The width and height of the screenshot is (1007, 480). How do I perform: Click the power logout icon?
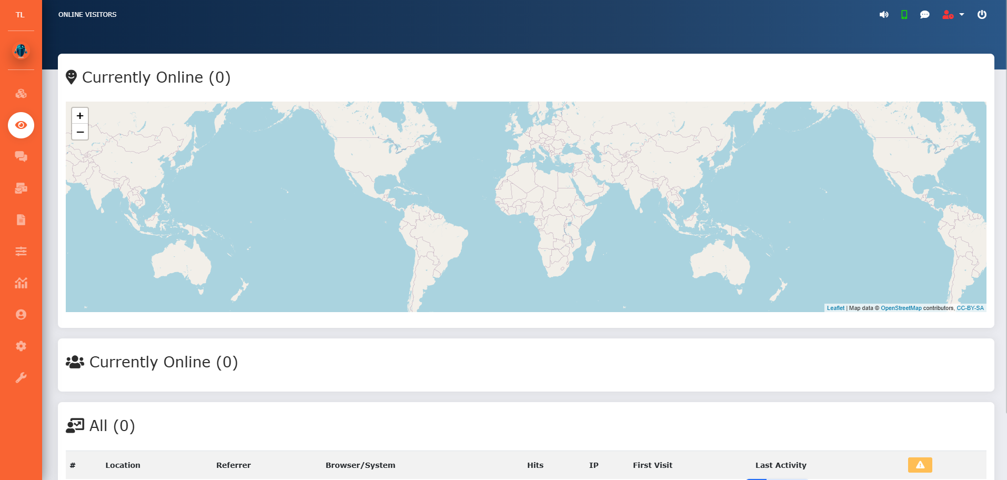pyautogui.click(x=982, y=15)
